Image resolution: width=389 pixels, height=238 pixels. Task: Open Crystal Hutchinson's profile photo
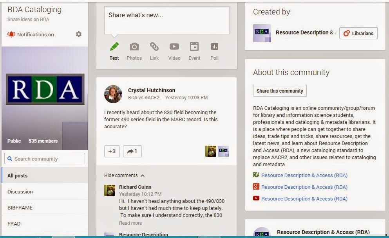coord(113,94)
